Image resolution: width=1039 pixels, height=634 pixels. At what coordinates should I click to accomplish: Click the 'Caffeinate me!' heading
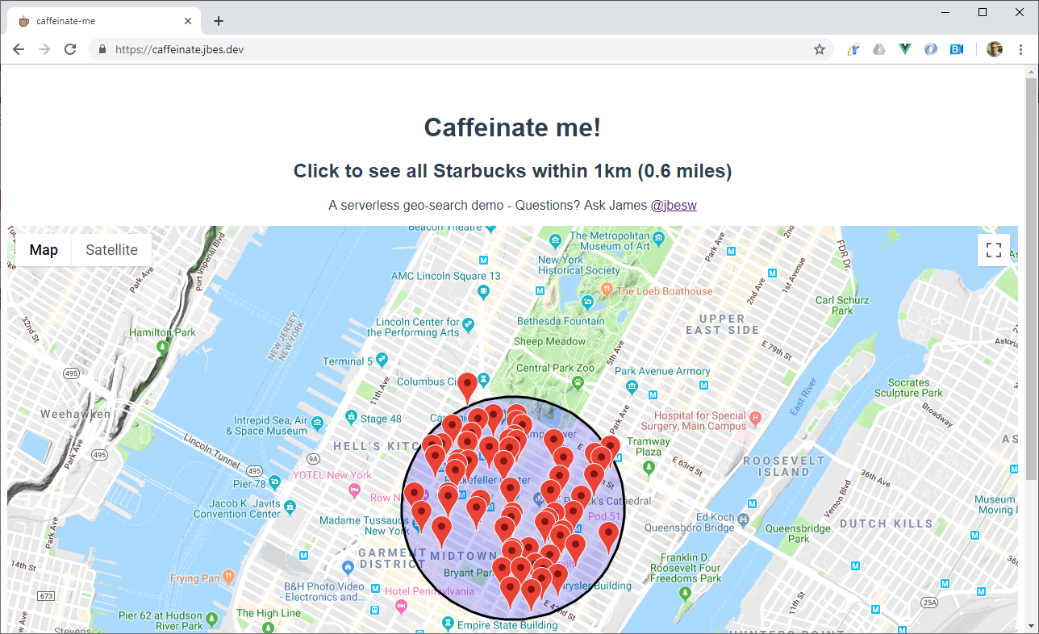point(512,127)
